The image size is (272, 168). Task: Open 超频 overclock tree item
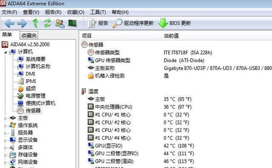(x=31, y=89)
